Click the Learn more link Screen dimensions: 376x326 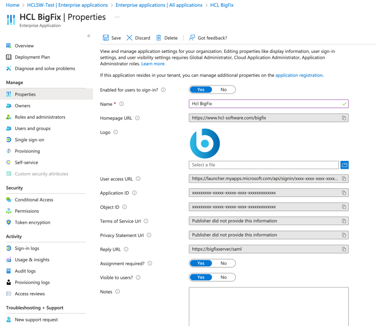(x=153, y=63)
